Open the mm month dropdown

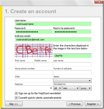71,88
